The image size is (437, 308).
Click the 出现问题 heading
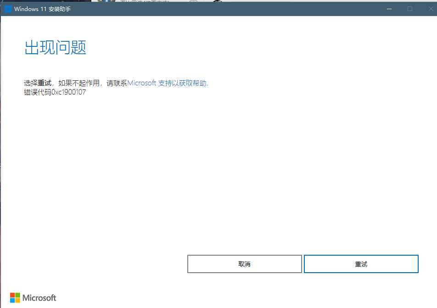[56, 47]
